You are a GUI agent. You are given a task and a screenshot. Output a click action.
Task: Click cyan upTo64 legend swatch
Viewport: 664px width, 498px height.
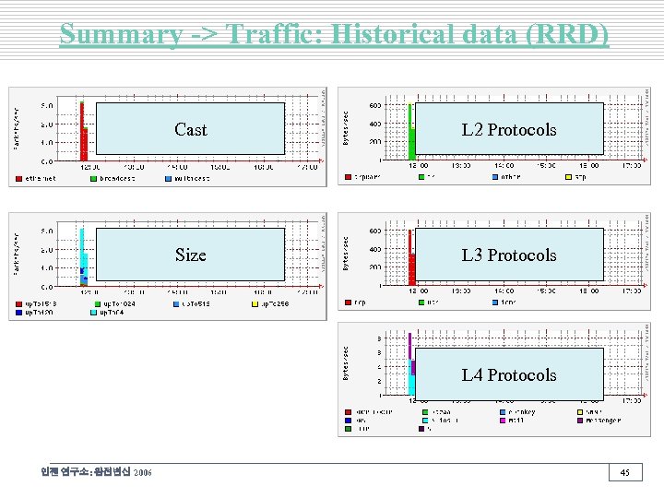pyautogui.click(x=93, y=313)
